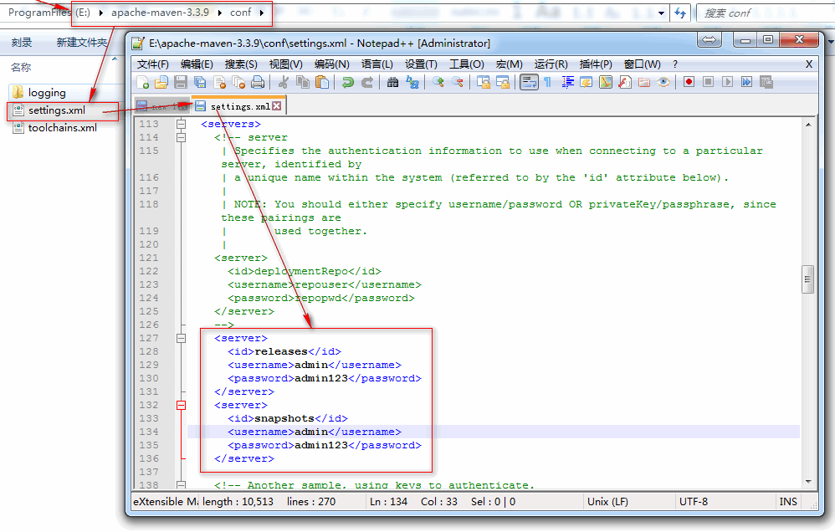Open the 搜索(S) menu
The image size is (835, 532).
[241, 64]
